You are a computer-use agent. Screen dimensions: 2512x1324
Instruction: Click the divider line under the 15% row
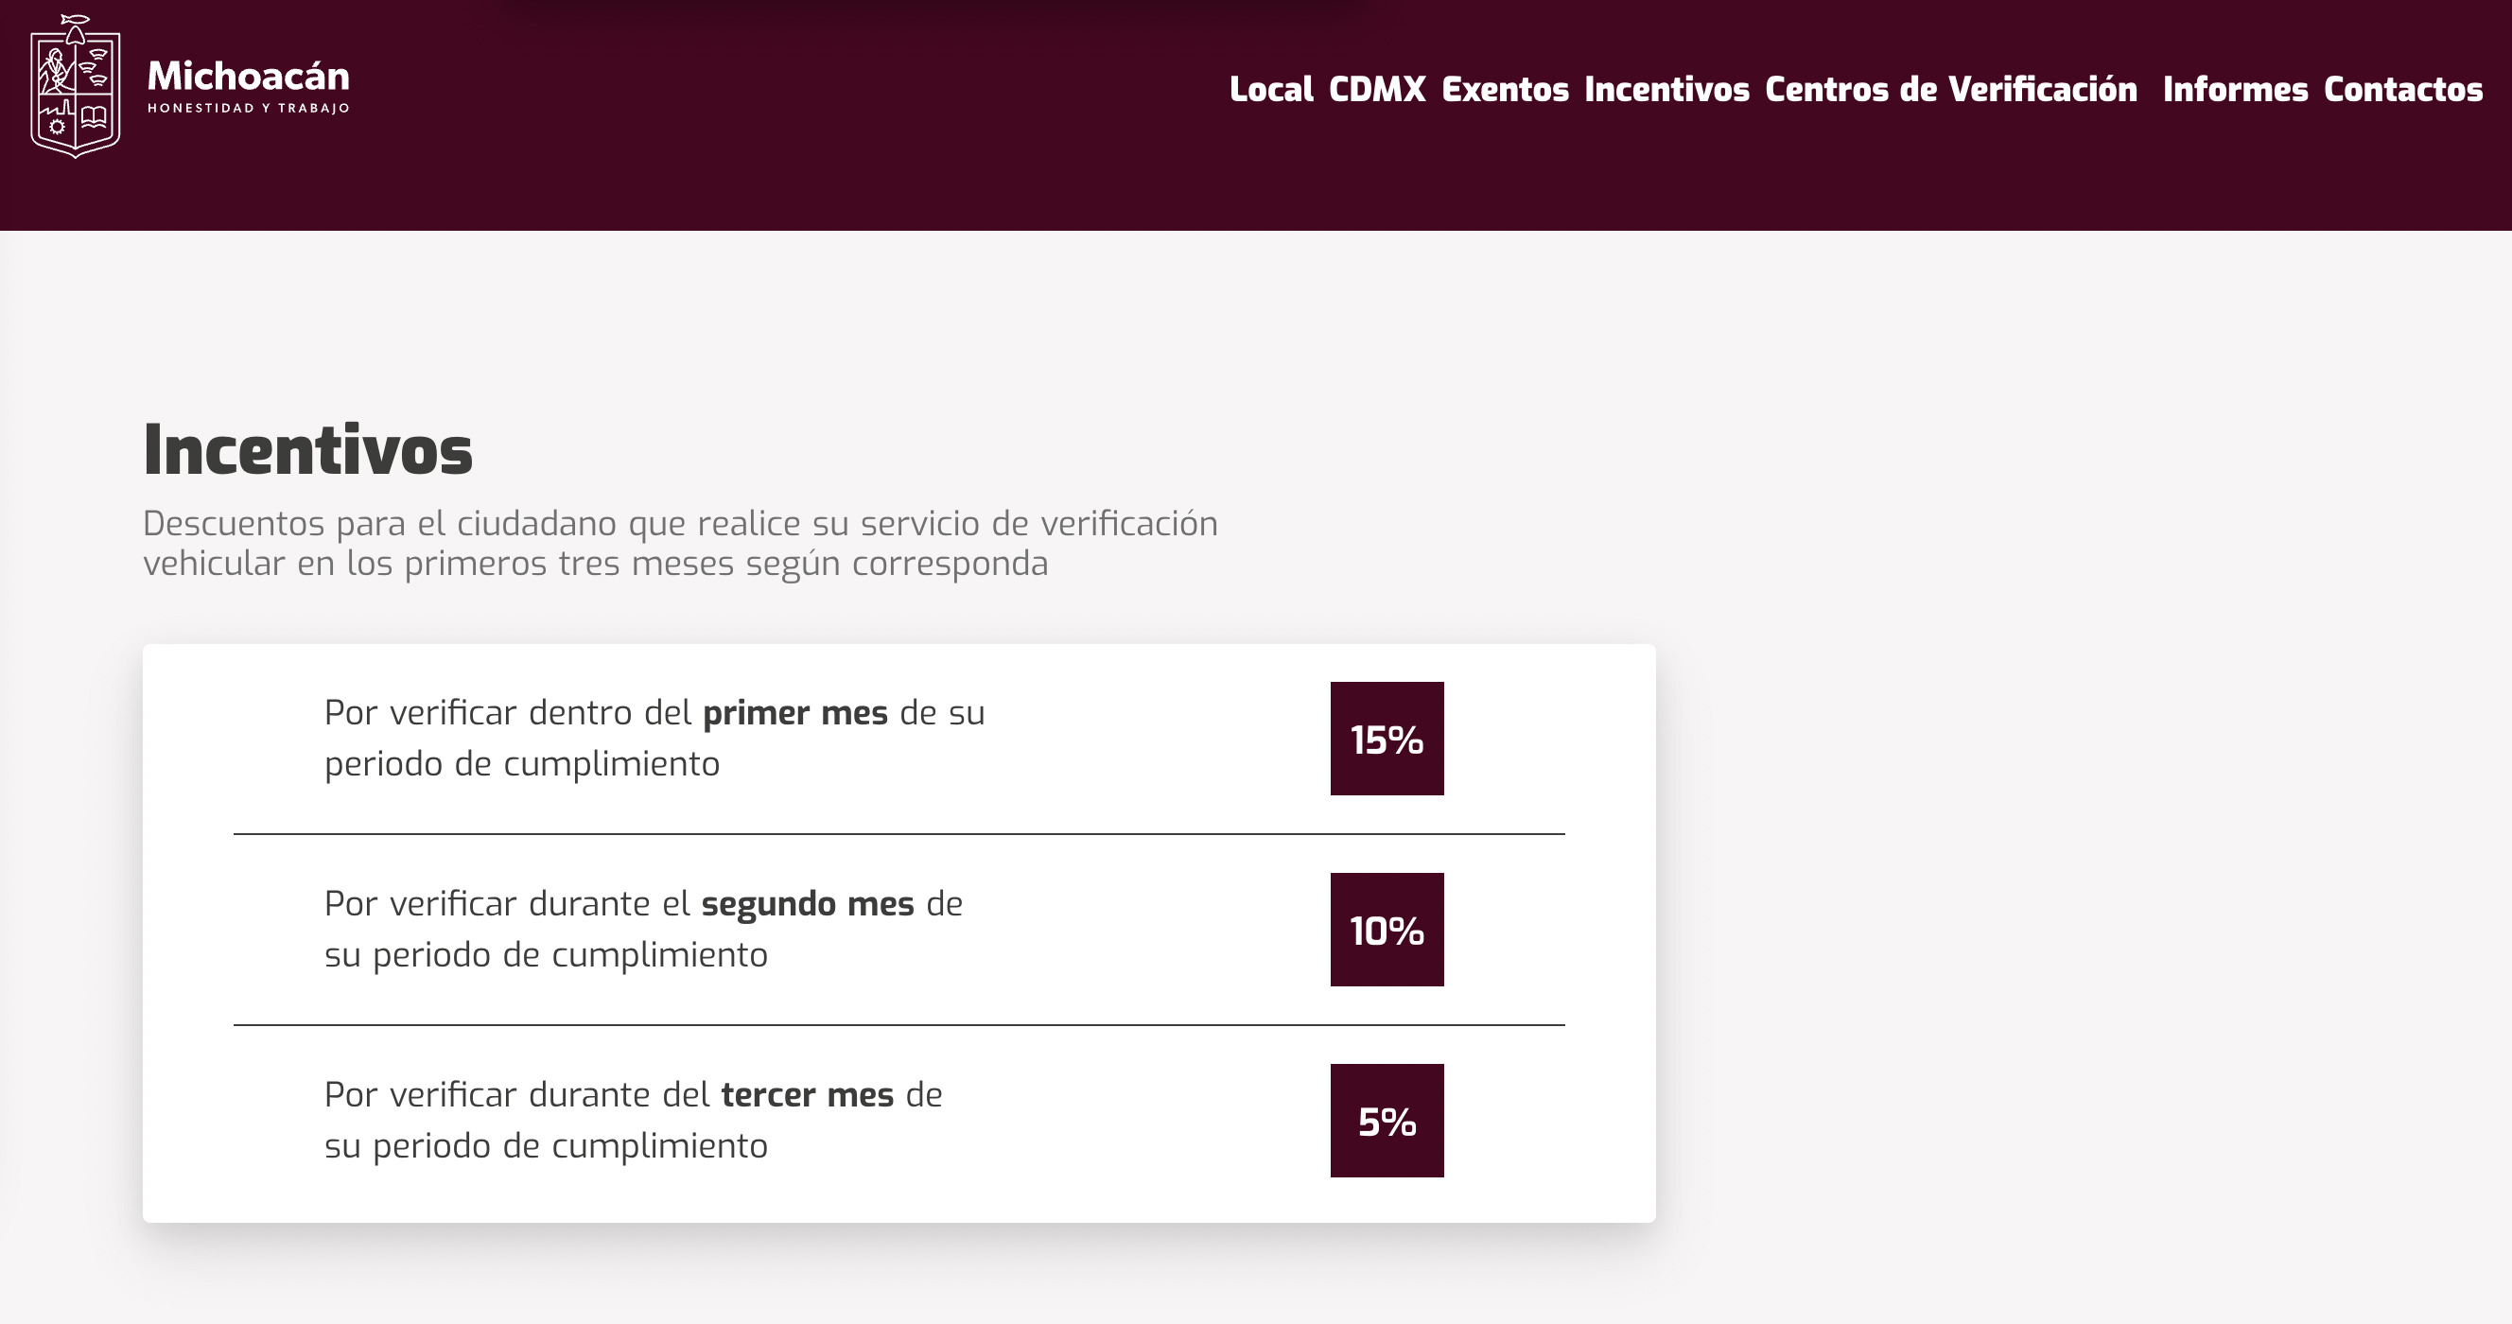click(x=898, y=834)
